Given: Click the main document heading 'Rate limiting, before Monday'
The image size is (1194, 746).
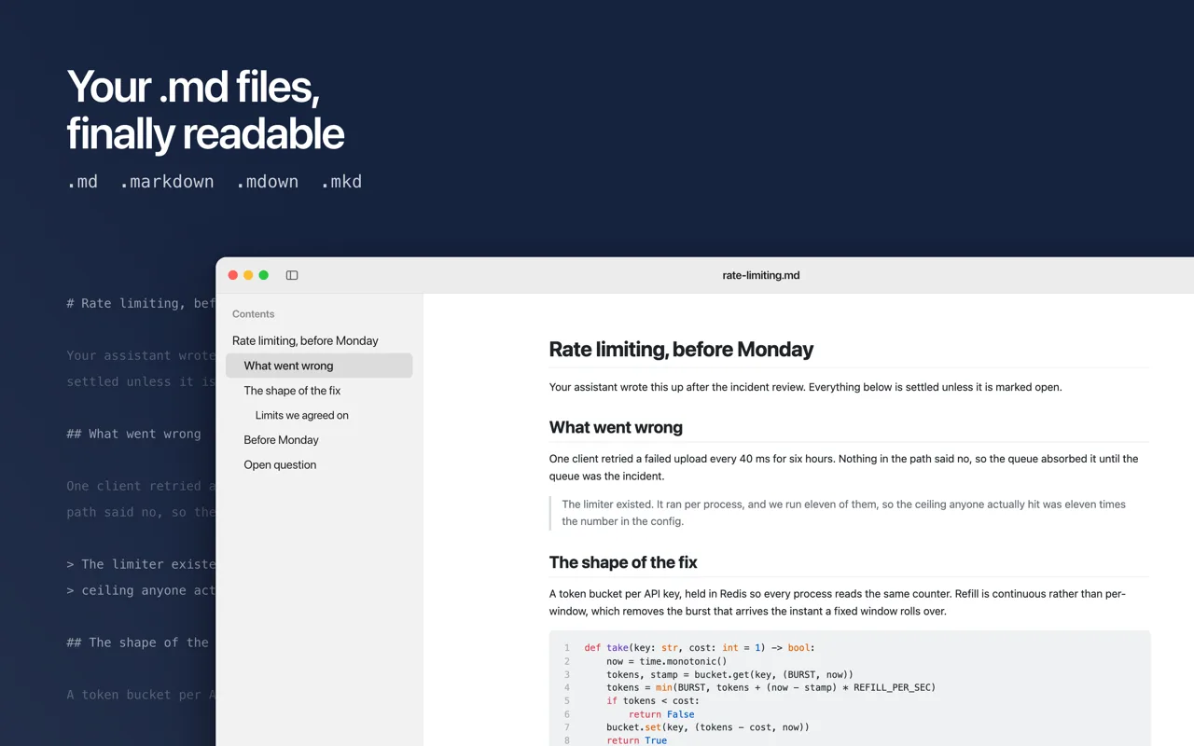Looking at the screenshot, I should tap(681, 350).
